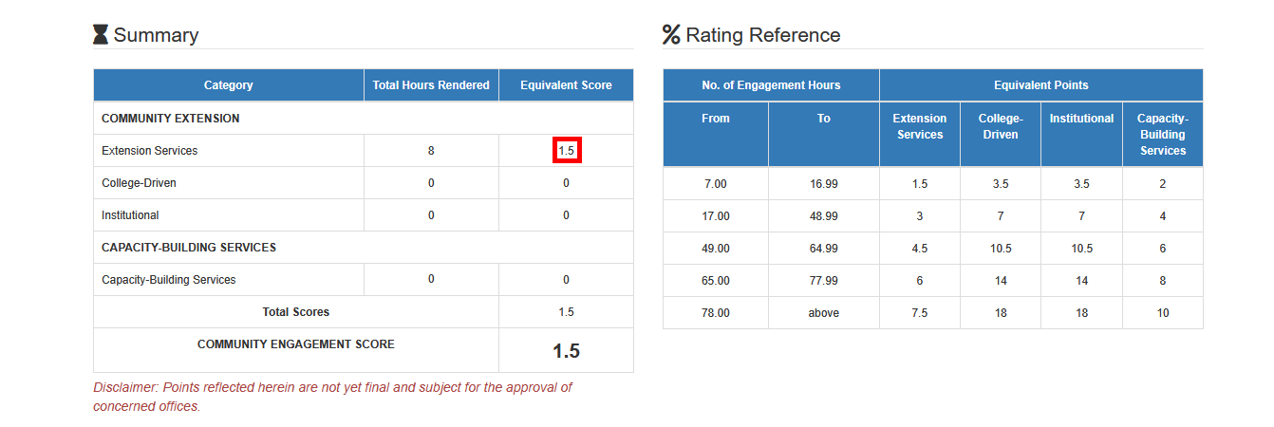Select the CAPACITY-BUILDING SERVICES group row

tap(364, 248)
